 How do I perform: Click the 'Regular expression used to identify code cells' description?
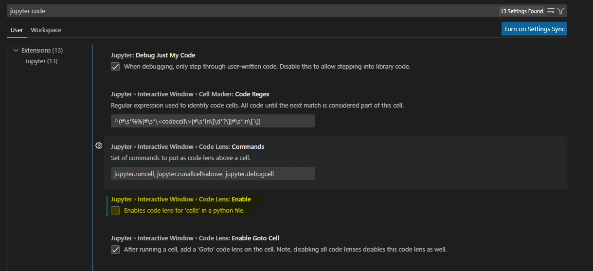point(257,105)
